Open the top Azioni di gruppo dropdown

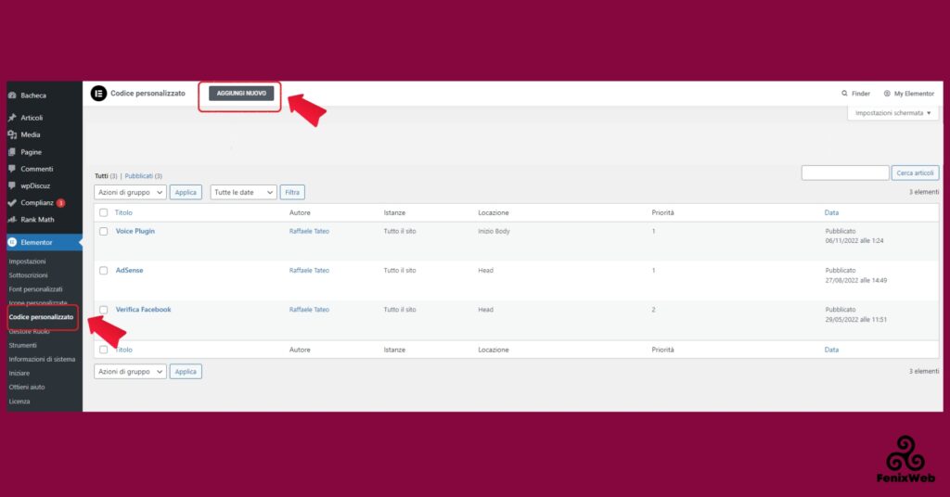click(130, 192)
